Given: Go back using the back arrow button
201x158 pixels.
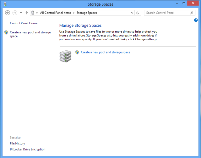Looking at the screenshot, I should [8, 13].
